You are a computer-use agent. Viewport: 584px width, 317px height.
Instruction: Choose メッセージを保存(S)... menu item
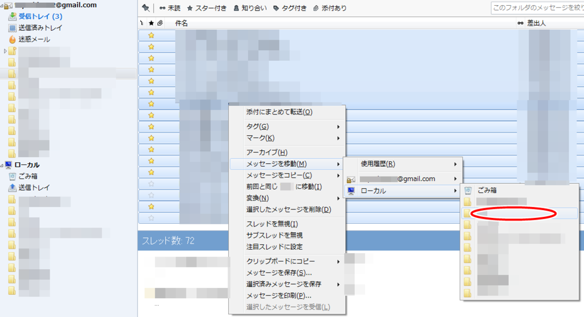click(x=287, y=273)
